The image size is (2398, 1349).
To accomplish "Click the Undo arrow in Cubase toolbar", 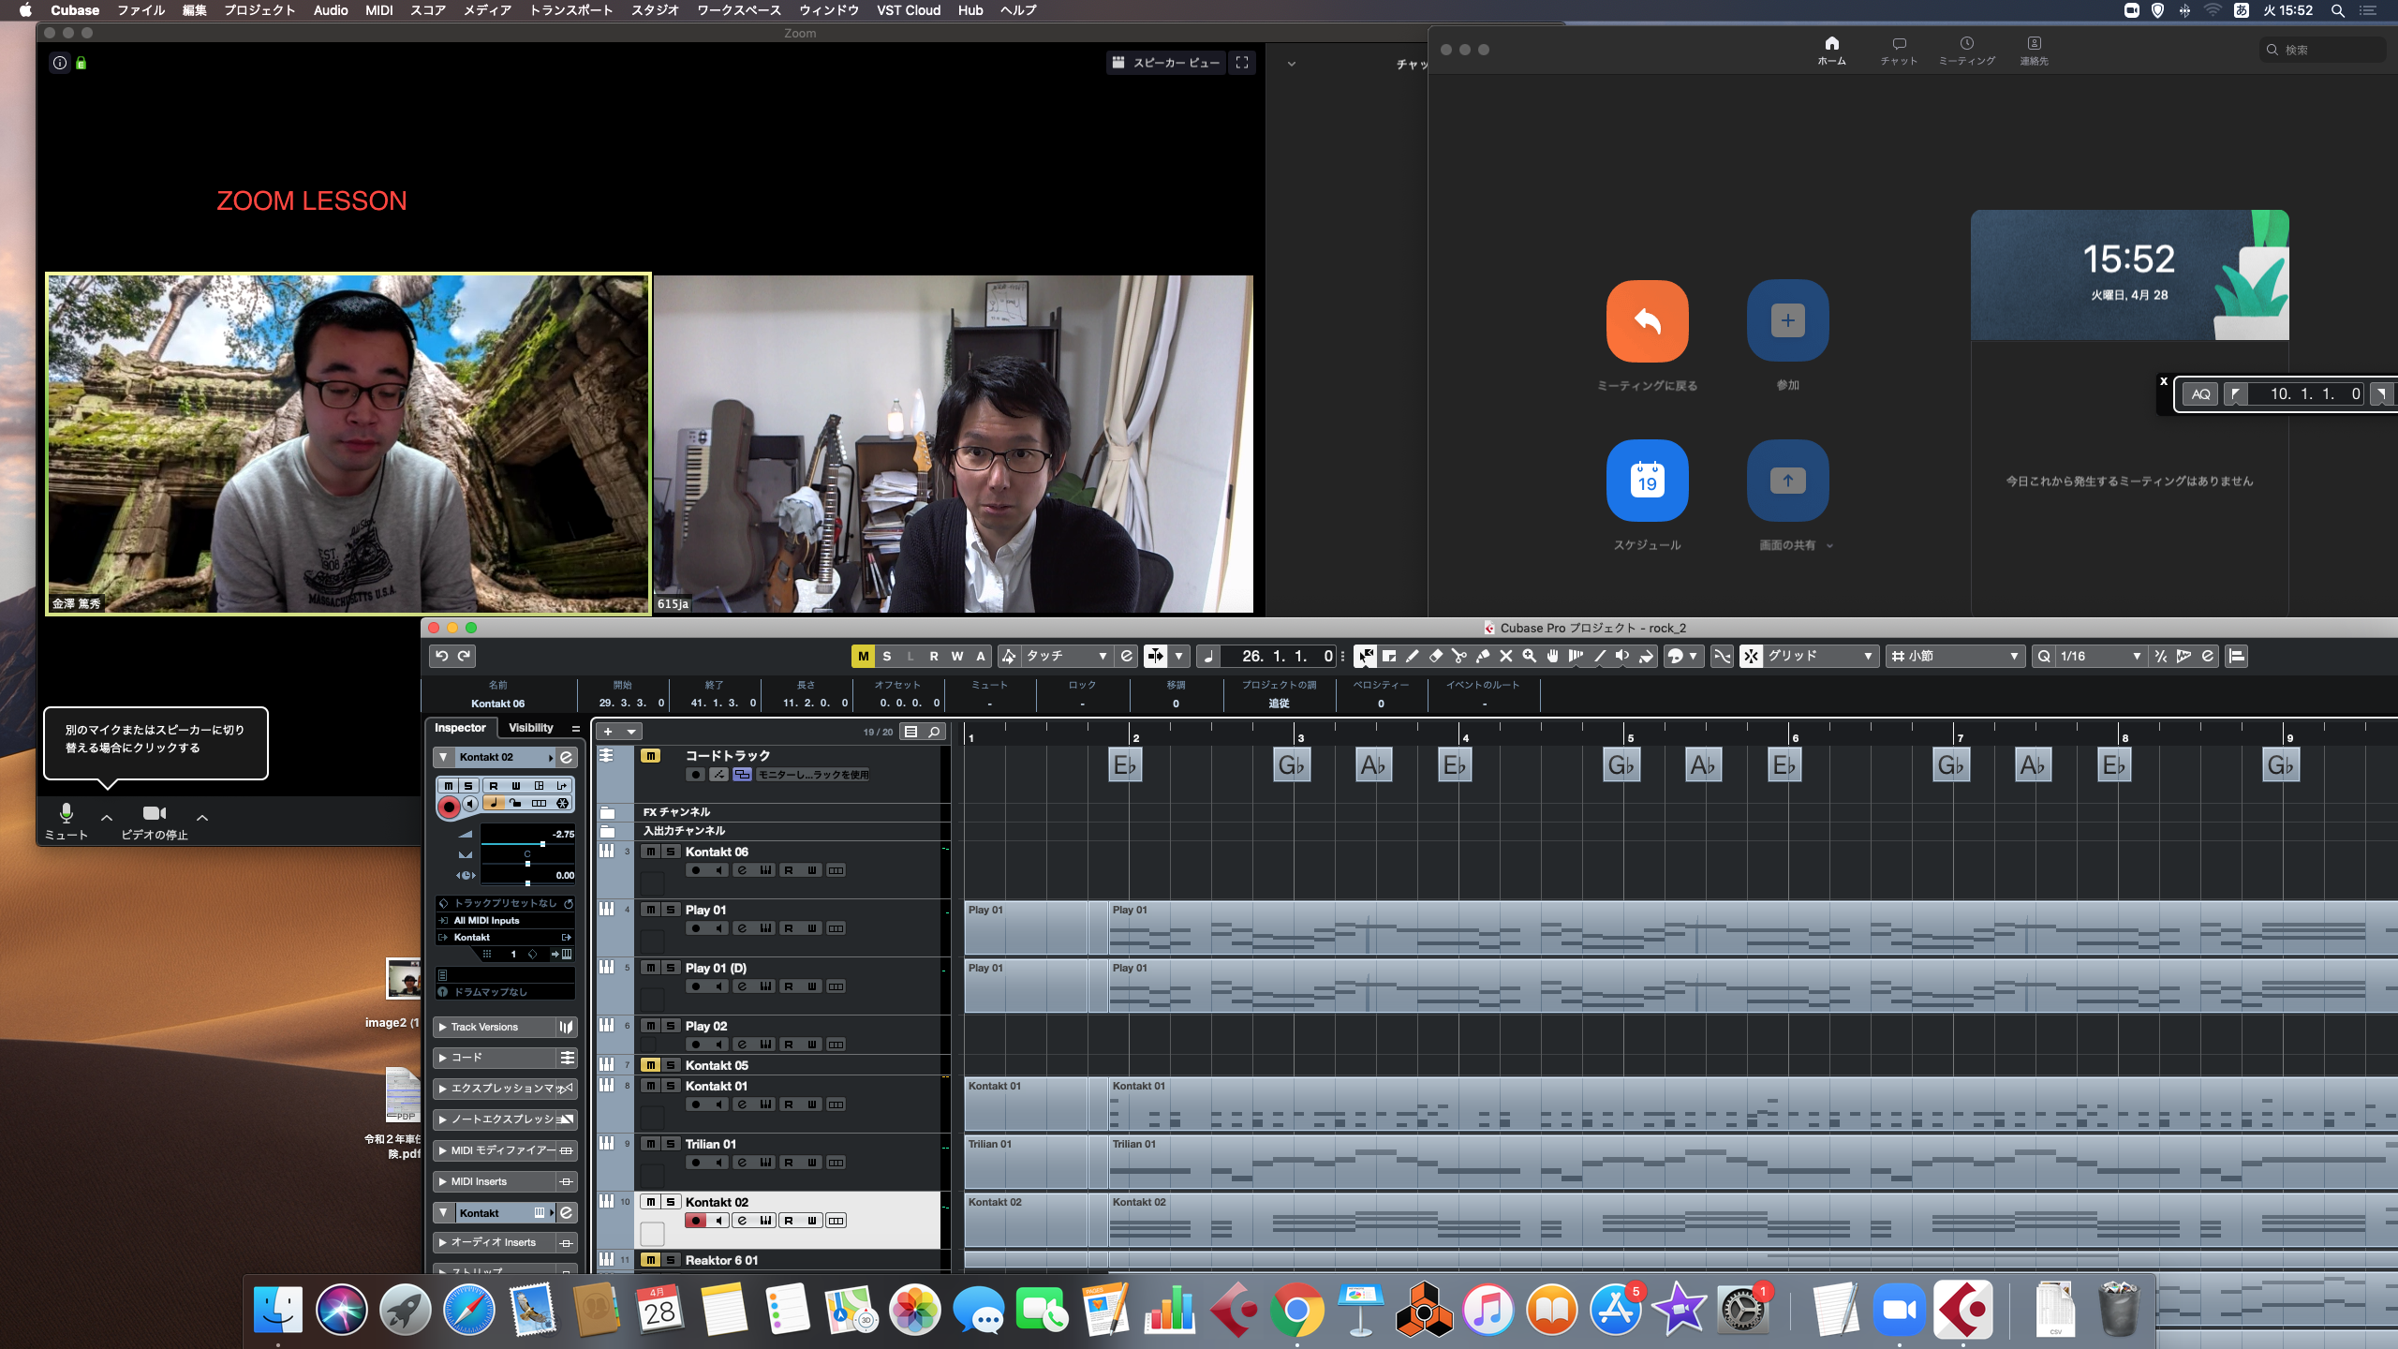I will tap(442, 656).
